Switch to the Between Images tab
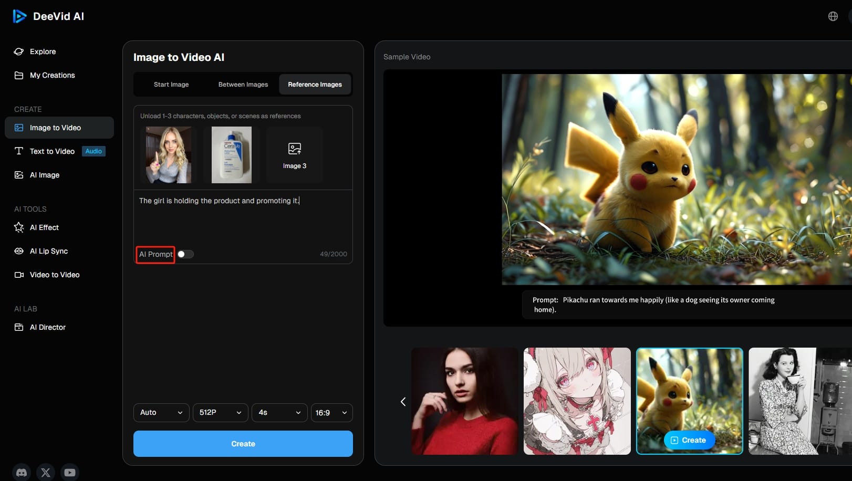The image size is (852, 481). pyautogui.click(x=243, y=85)
